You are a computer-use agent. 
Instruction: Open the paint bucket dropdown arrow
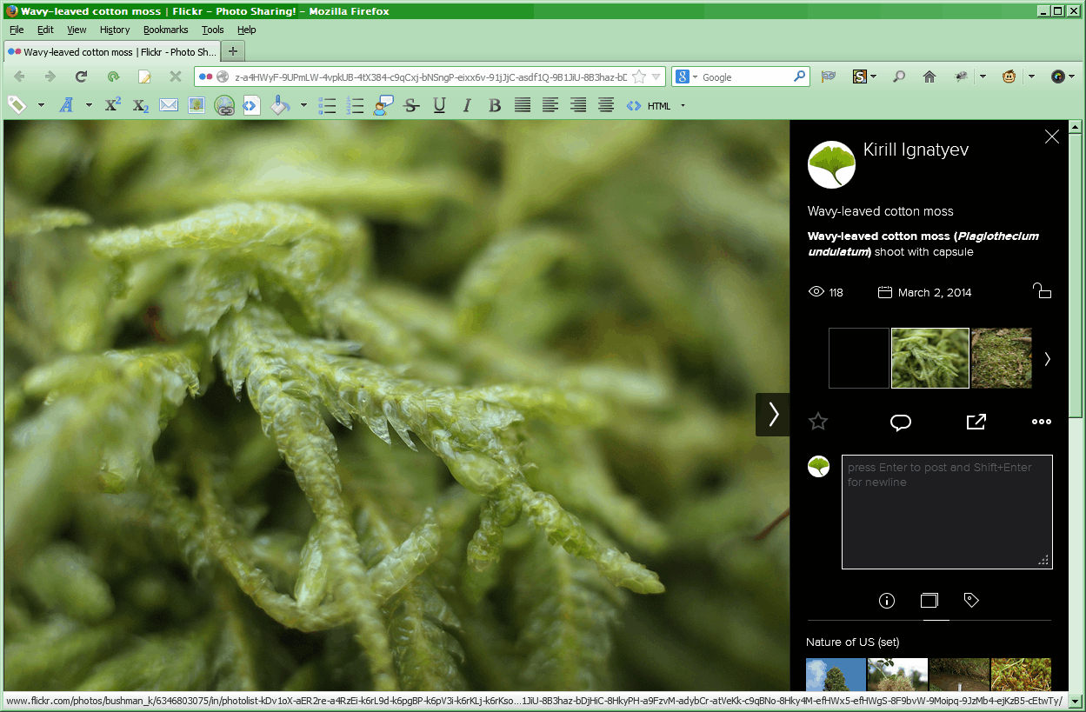303,105
